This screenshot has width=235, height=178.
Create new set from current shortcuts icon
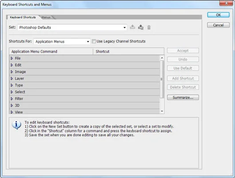(x=141, y=27)
